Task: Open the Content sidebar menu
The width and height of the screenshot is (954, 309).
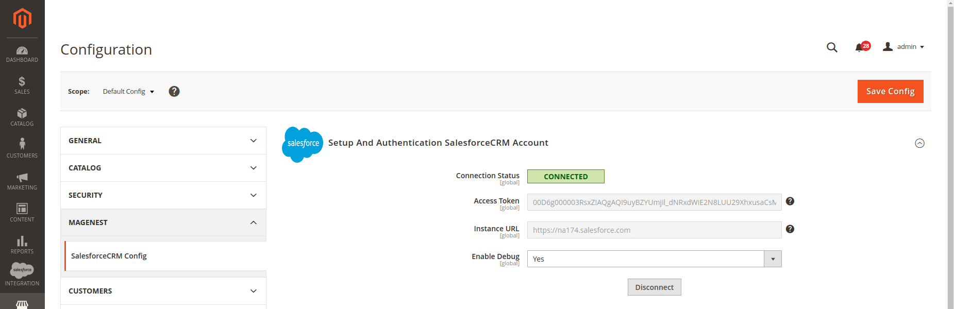Action: [22, 213]
